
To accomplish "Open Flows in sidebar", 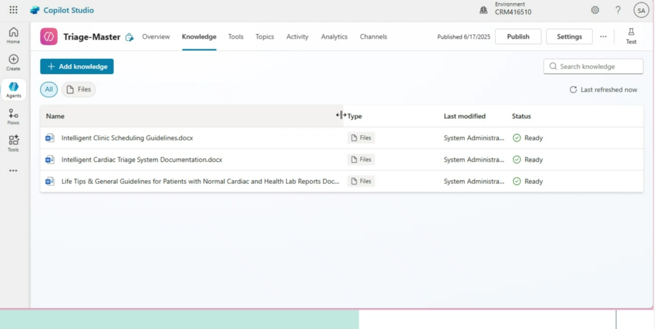I will click(13, 117).
